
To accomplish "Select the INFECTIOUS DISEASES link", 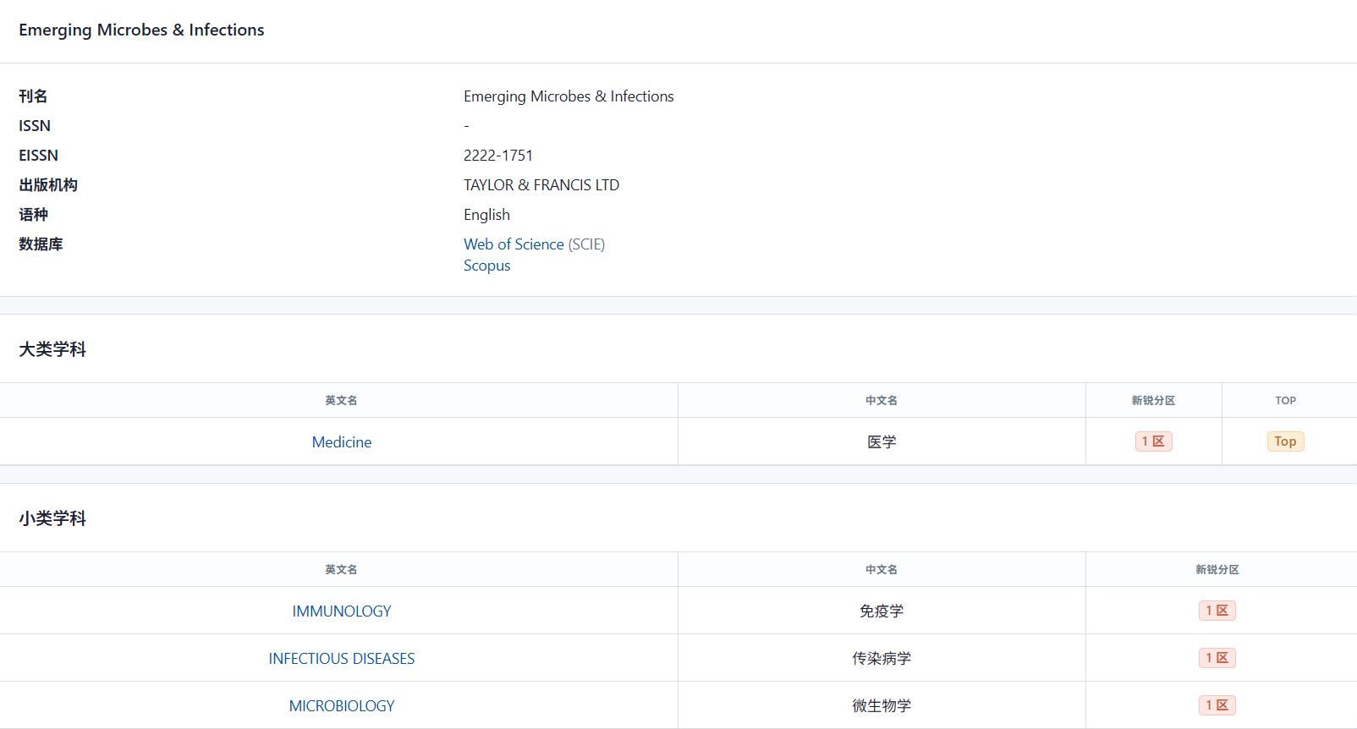I will click(x=342, y=659).
